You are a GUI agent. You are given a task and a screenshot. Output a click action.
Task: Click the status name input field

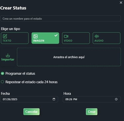[61, 19]
